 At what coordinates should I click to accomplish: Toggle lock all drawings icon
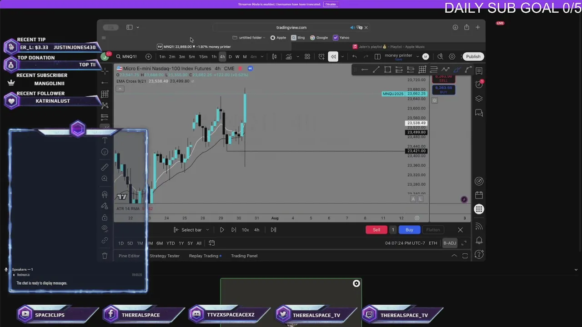(x=105, y=217)
